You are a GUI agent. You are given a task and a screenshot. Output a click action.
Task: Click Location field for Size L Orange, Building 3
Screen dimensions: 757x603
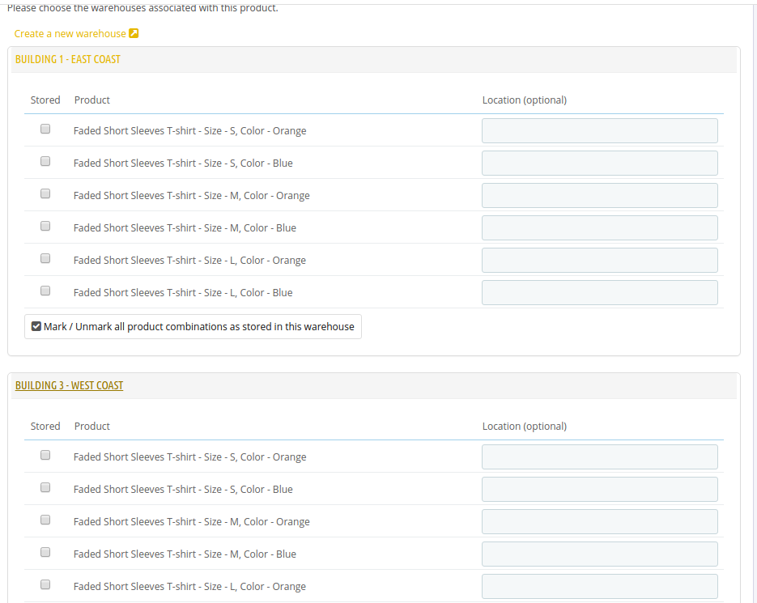[x=600, y=587]
